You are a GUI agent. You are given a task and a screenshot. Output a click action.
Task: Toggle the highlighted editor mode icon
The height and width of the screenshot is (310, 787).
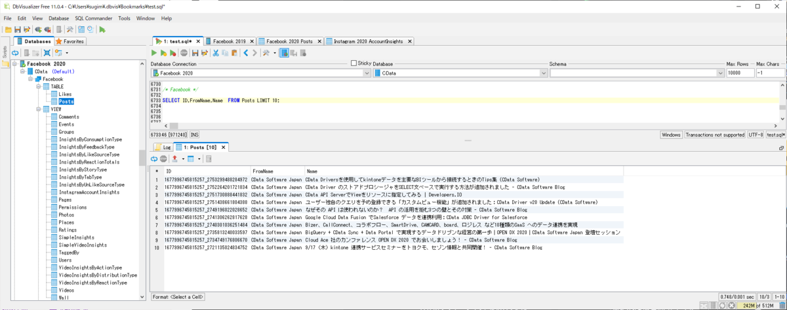coord(285,53)
